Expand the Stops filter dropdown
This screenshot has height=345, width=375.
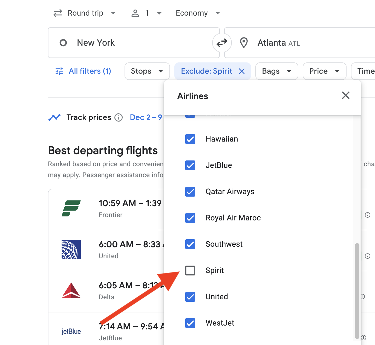[147, 71]
